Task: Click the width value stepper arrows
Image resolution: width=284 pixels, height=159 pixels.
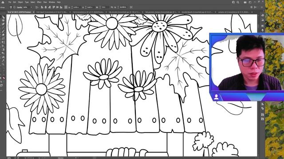Action: point(100,7)
